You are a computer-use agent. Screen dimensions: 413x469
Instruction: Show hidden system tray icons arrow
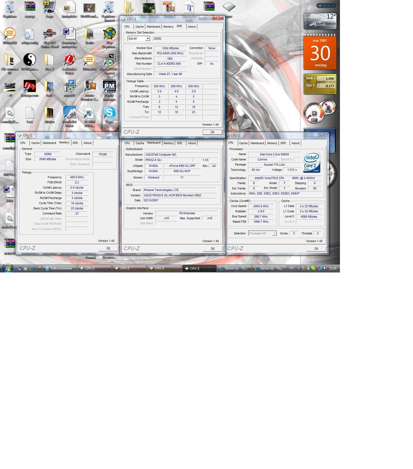click(299, 268)
